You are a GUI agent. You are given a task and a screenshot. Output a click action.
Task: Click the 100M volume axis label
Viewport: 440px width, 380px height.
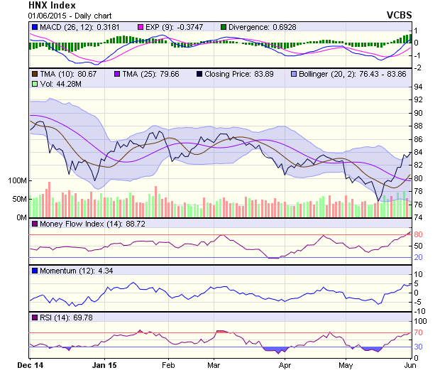click(x=16, y=180)
